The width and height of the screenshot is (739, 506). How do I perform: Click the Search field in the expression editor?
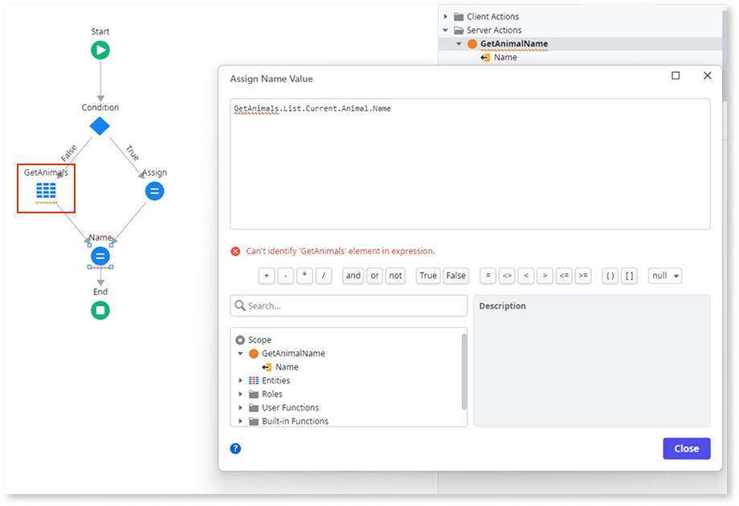coord(349,306)
